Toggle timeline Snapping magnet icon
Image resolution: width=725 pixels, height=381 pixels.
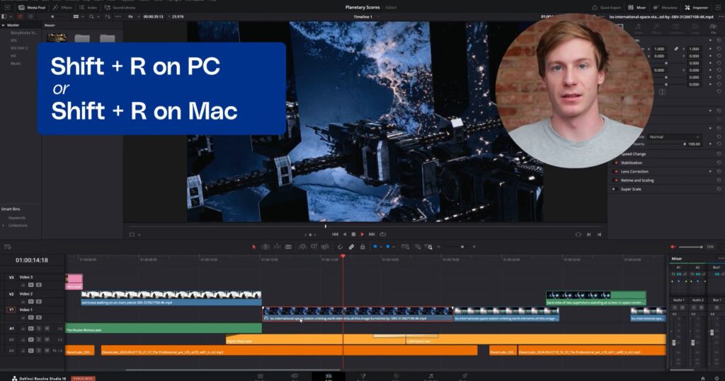click(340, 247)
